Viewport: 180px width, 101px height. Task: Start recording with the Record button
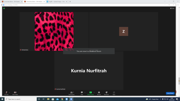[x=99, y=93]
